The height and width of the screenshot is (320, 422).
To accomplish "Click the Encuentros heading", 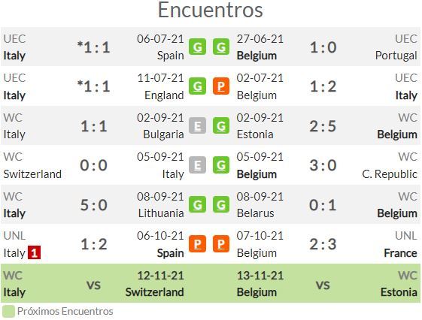I will coord(210,10).
